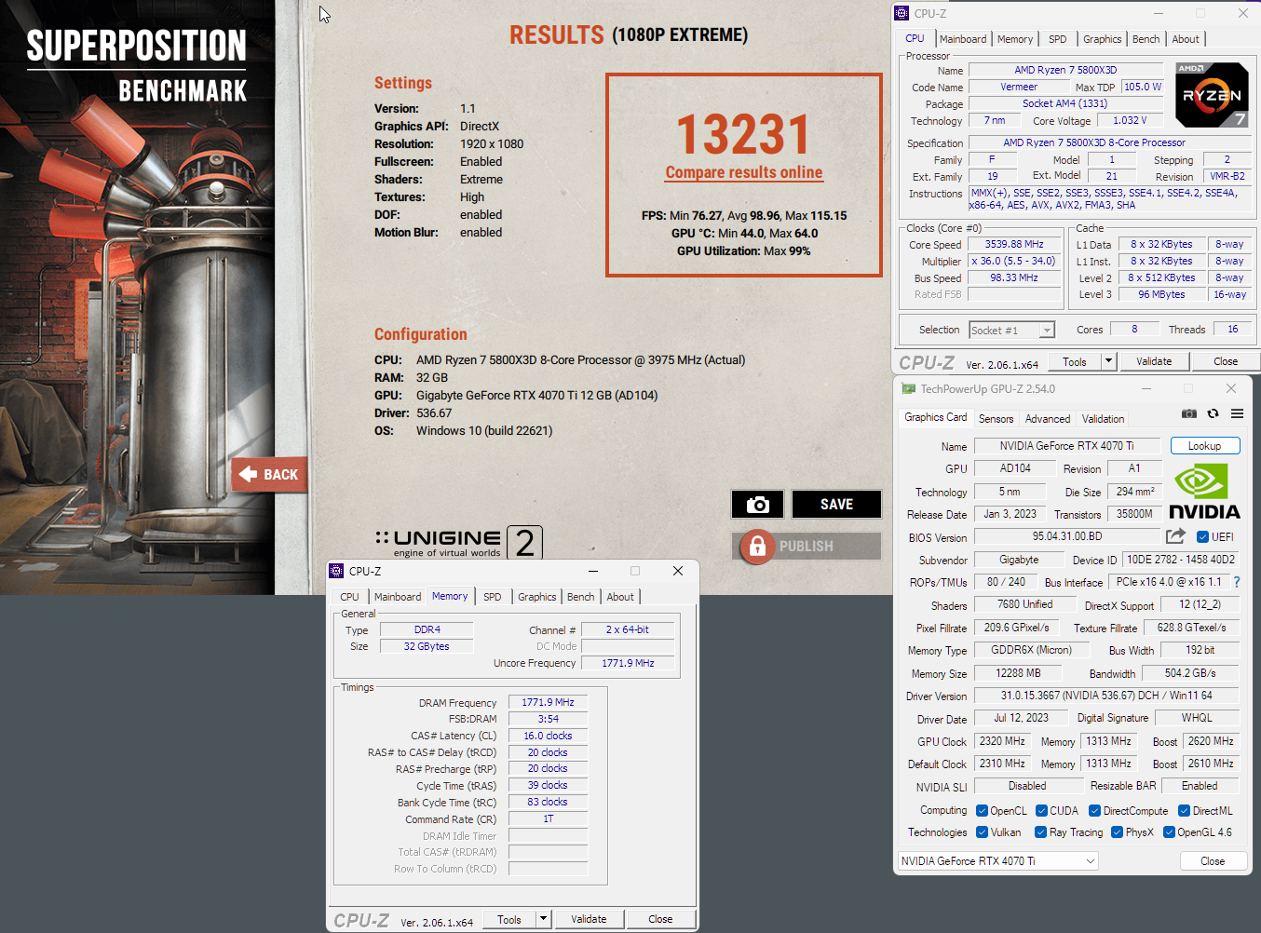Viewport: 1261px width, 933px height.
Task: Open the GPU selection dropdown in GPU-Z
Action: coord(999,861)
